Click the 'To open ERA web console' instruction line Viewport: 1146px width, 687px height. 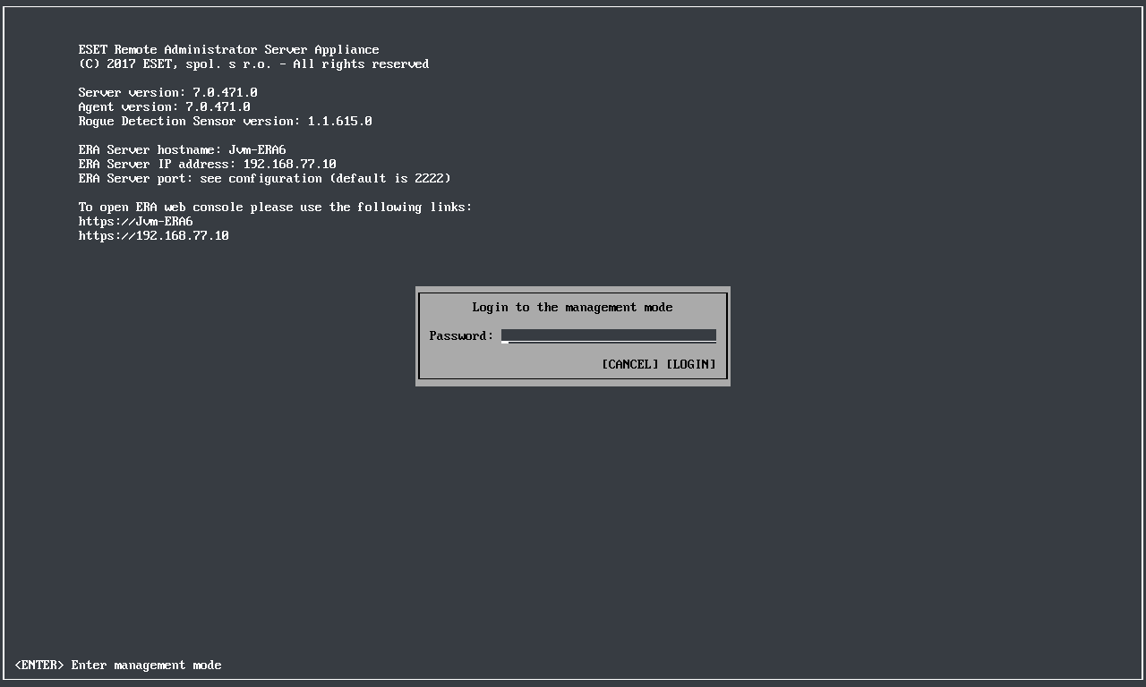point(275,207)
